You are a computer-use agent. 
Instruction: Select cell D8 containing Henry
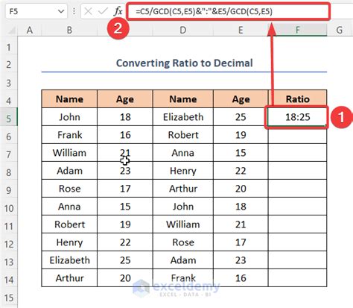pos(183,171)
